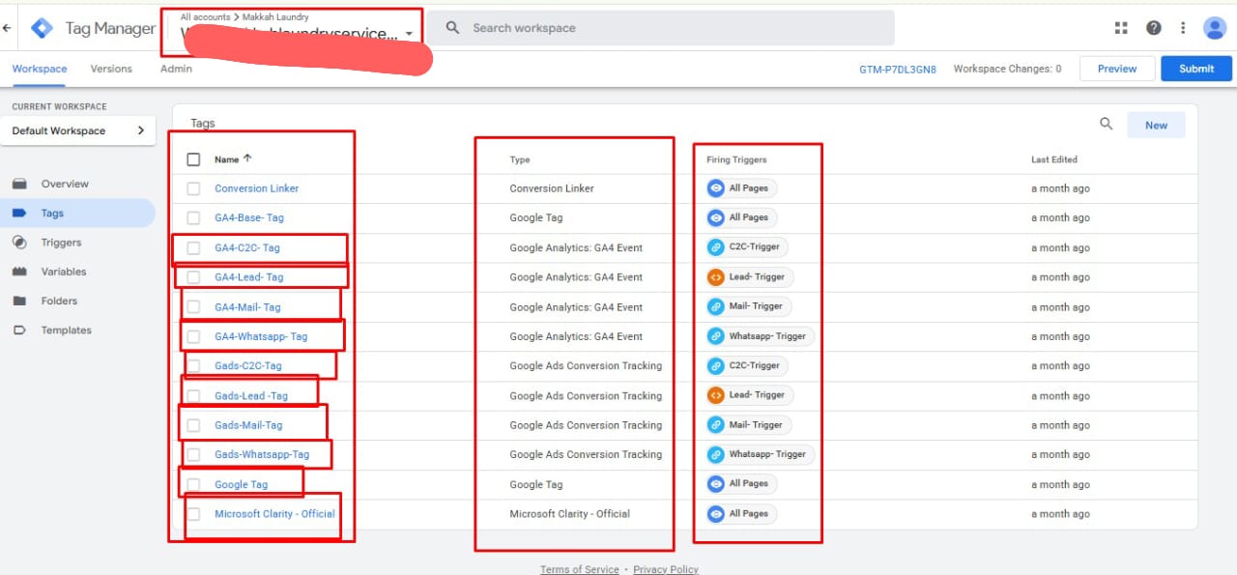
Task: Switch to the Admin tab
Action: 176,69
